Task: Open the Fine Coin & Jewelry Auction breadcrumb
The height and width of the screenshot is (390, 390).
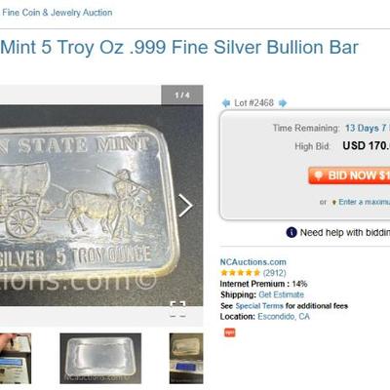Action: tap(57, 13)
